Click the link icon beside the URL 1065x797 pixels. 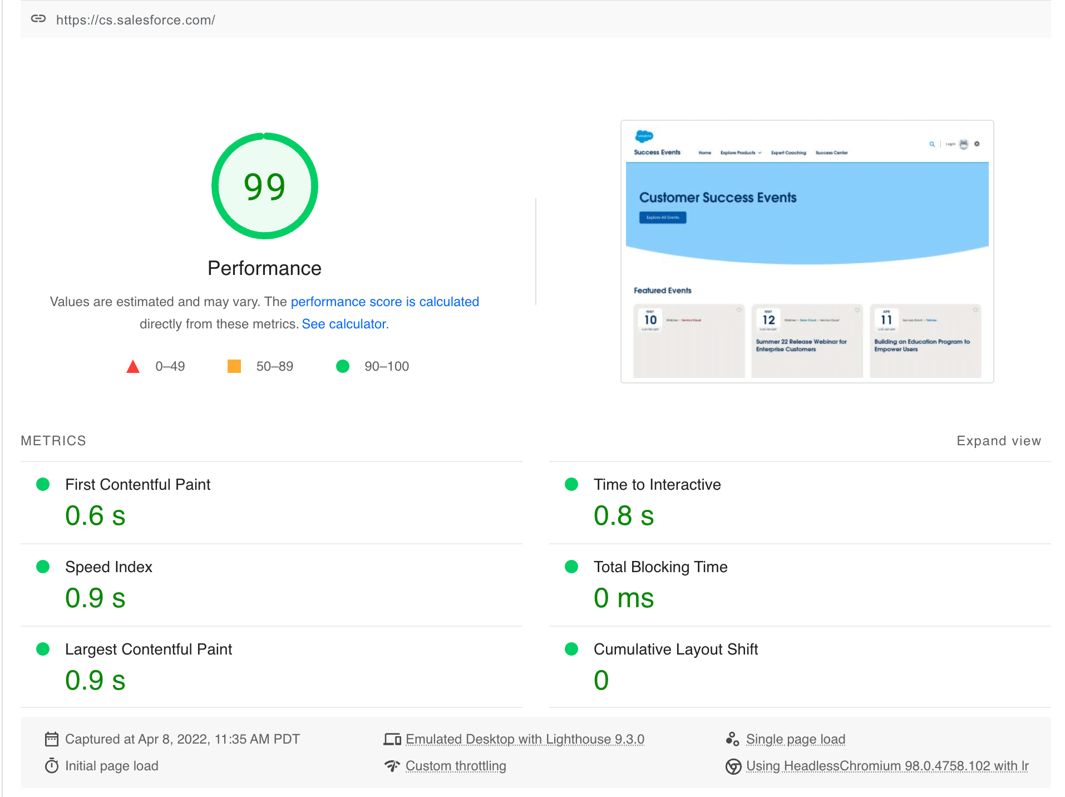(x=38, y=19)
